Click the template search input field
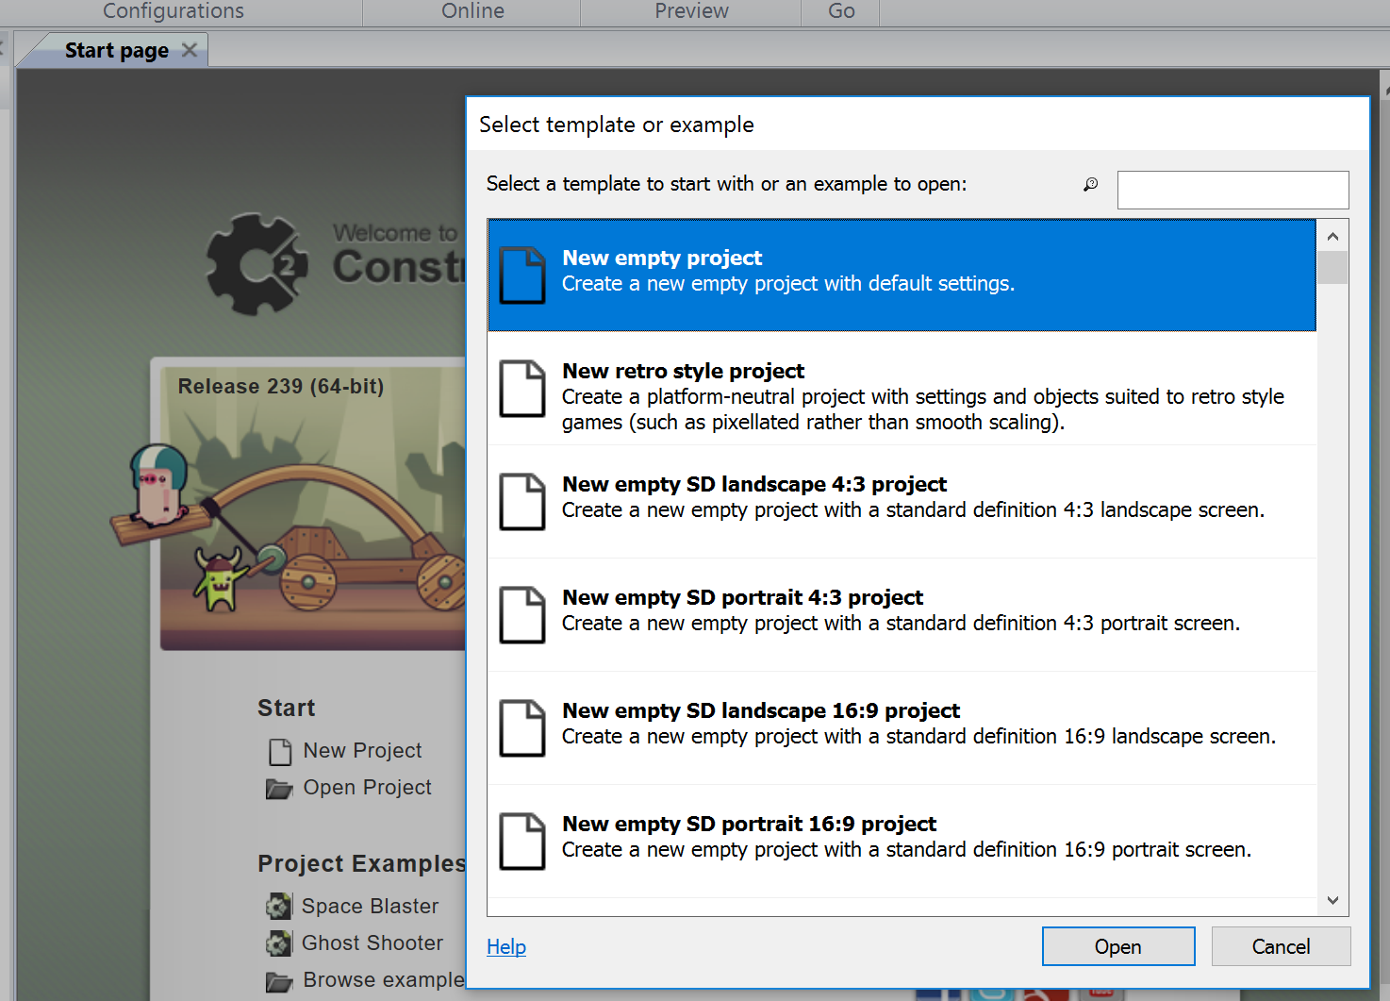Image resolution: width=1390 pixels, height=1001 pixels. 1233,190
